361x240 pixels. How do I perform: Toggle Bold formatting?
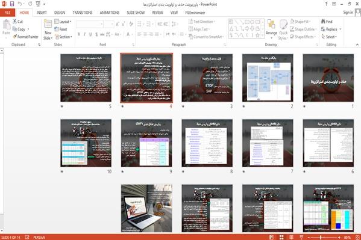(x=79, y=34)
